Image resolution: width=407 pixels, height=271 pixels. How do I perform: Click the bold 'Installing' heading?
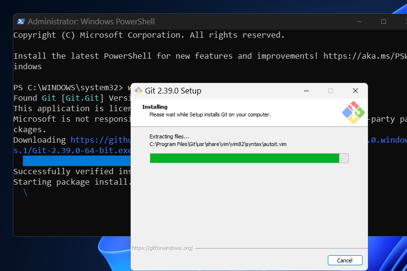tap(155, 107)
